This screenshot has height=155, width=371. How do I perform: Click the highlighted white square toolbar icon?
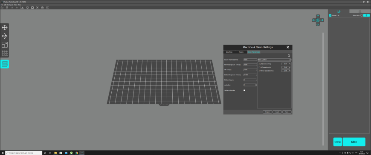tap(32, 8)
